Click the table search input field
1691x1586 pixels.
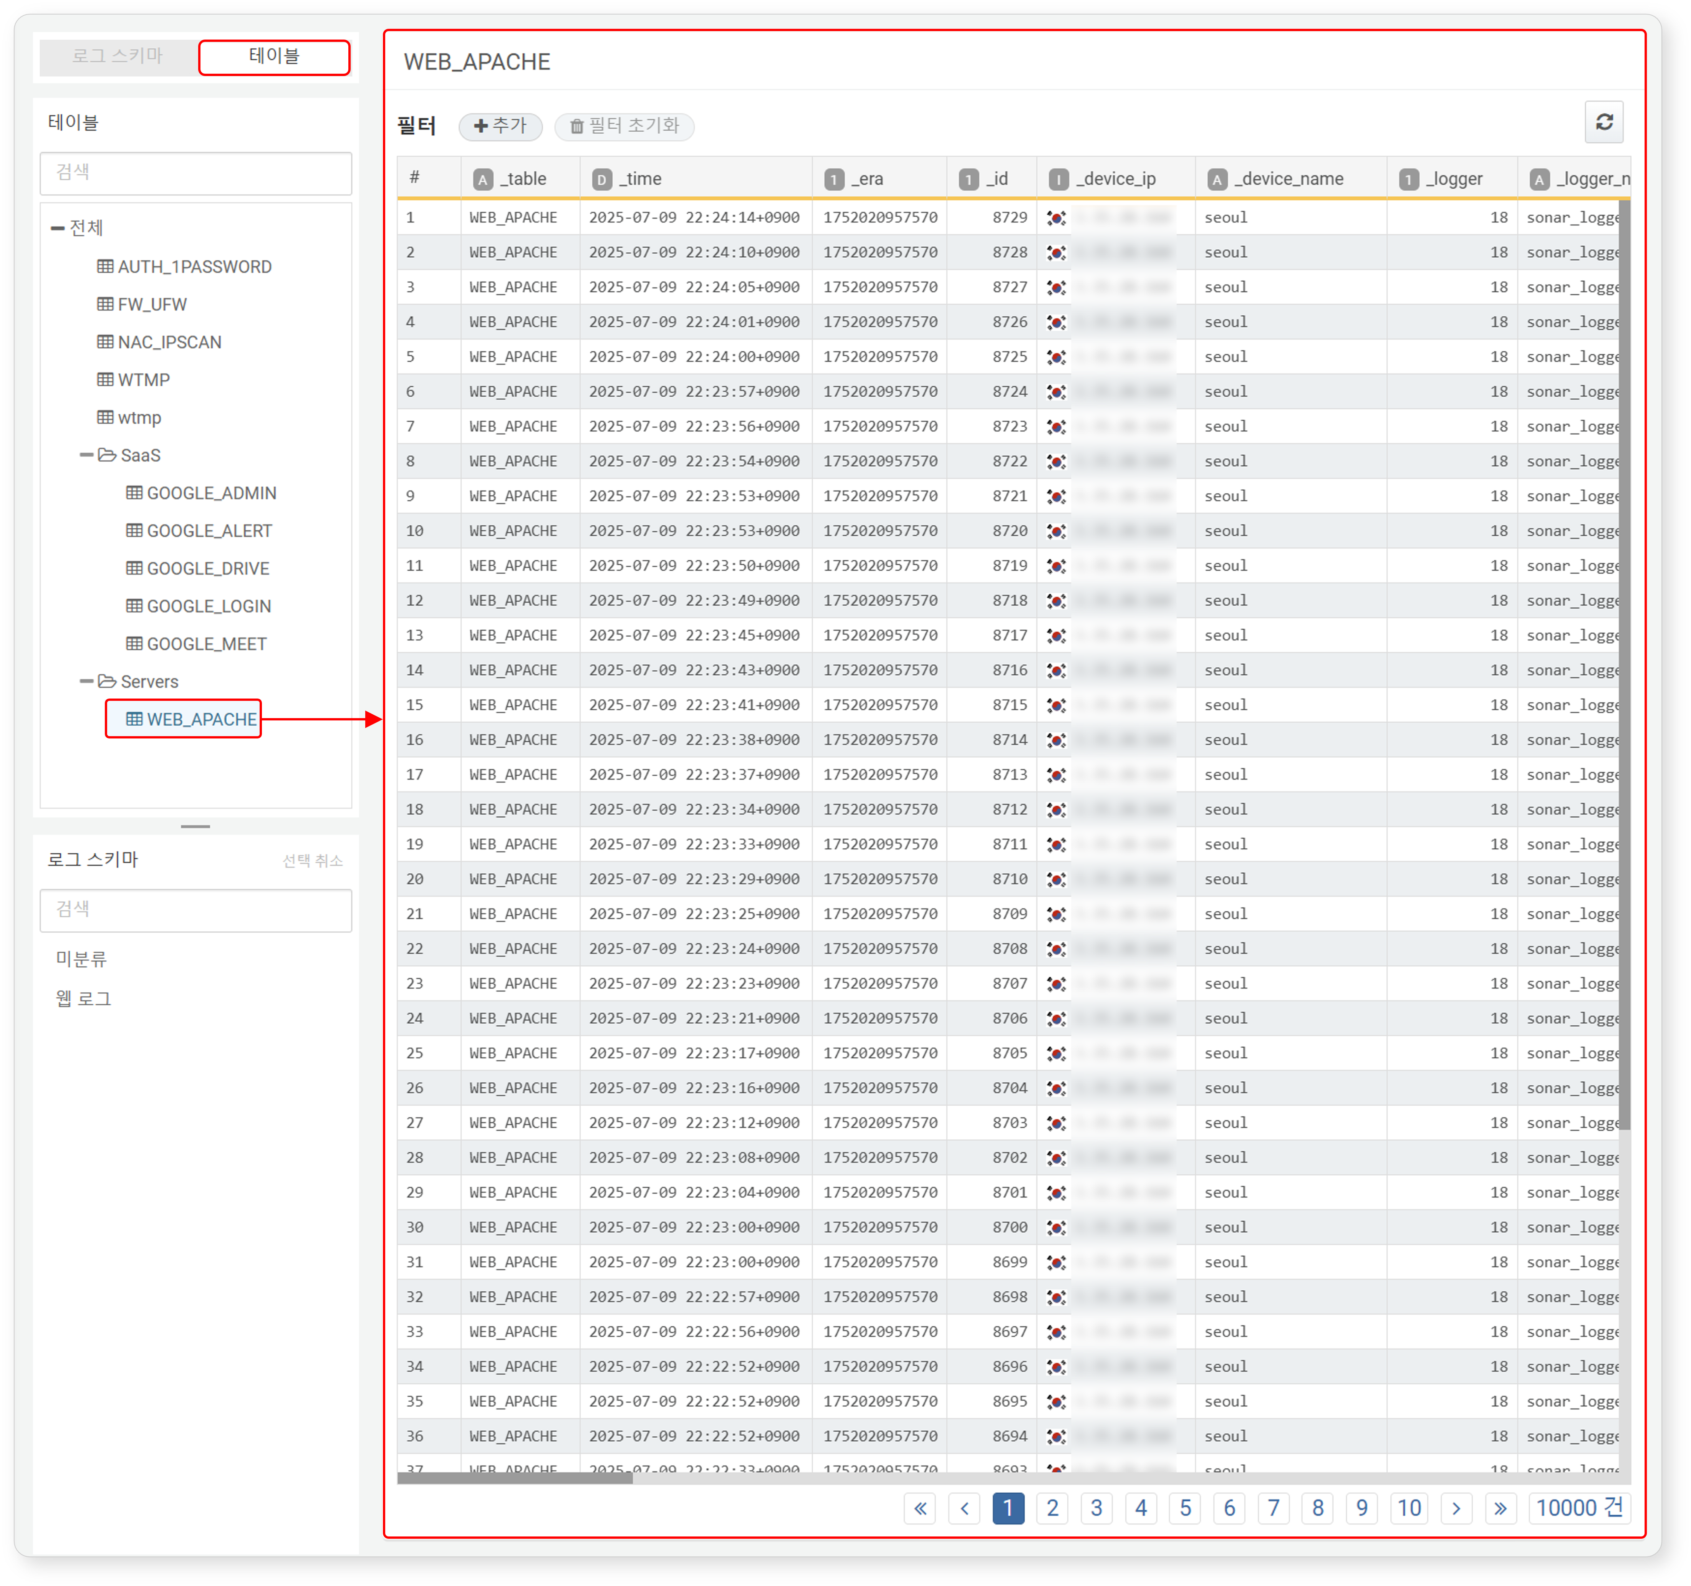click(x=195, y=174)
